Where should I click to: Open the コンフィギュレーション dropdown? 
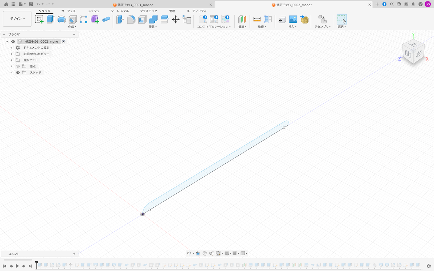pyautogui.click(x=214, y=27)
